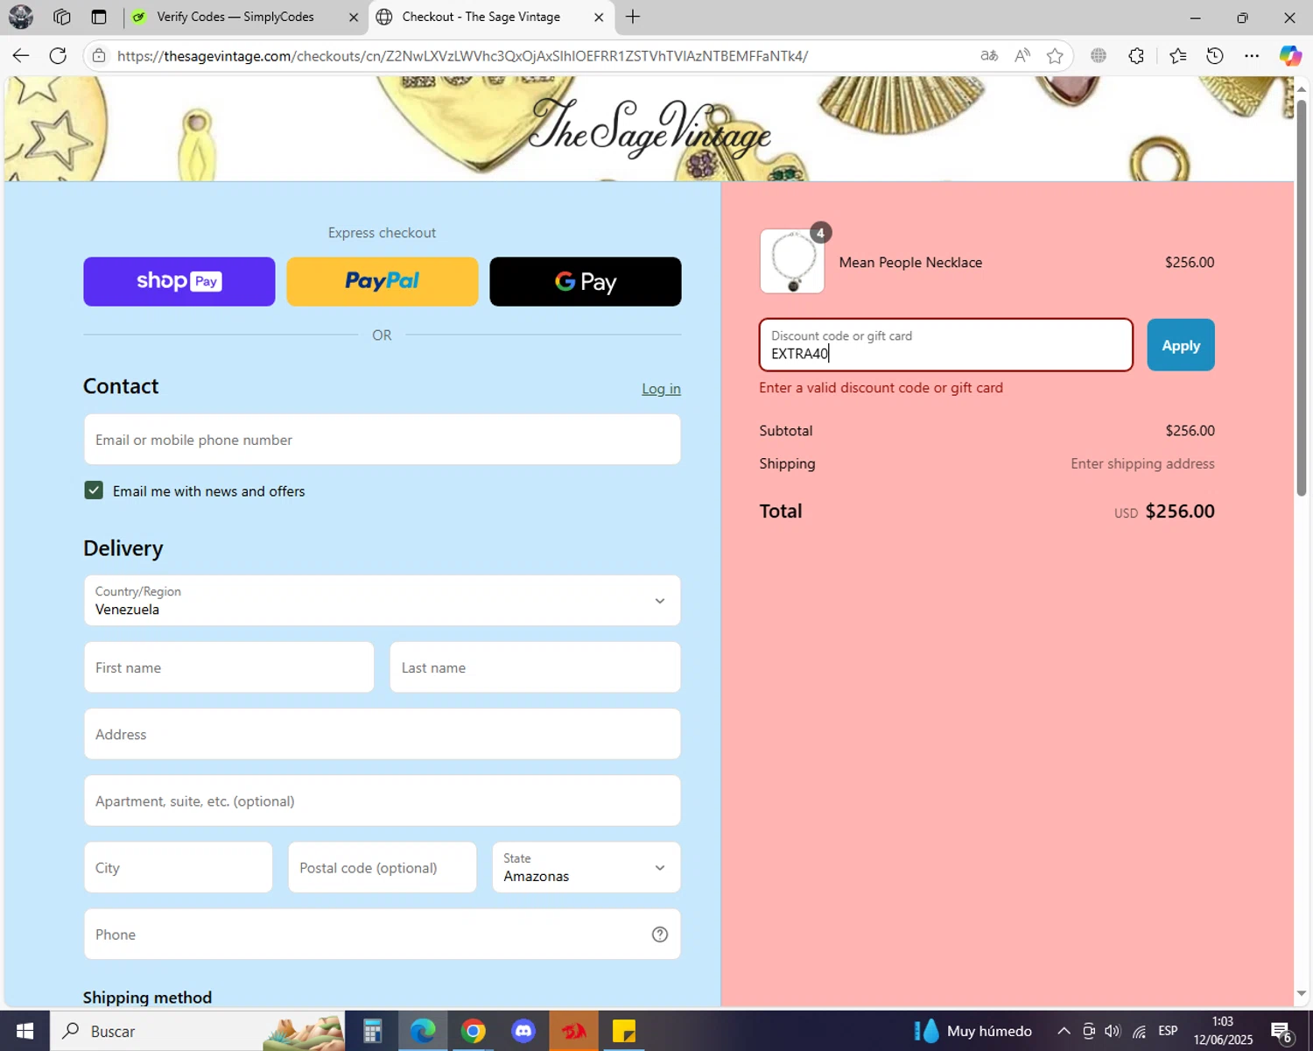Click the Discount code or gift card field

[945, 345]
